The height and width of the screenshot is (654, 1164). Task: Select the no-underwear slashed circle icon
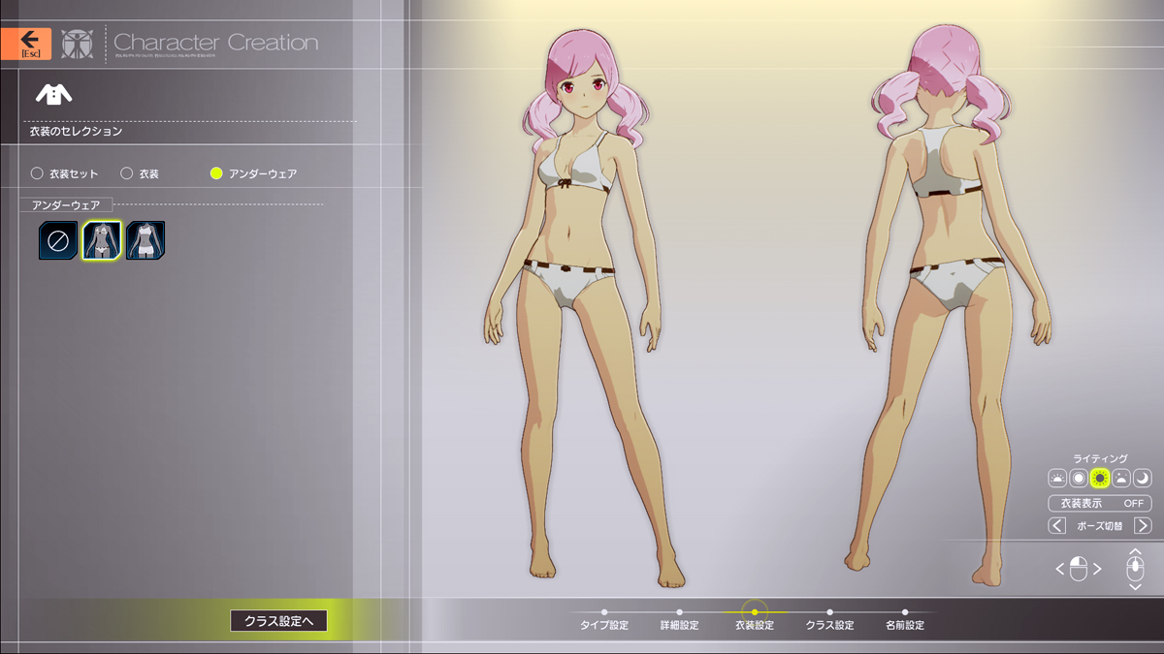coord(58,240)
